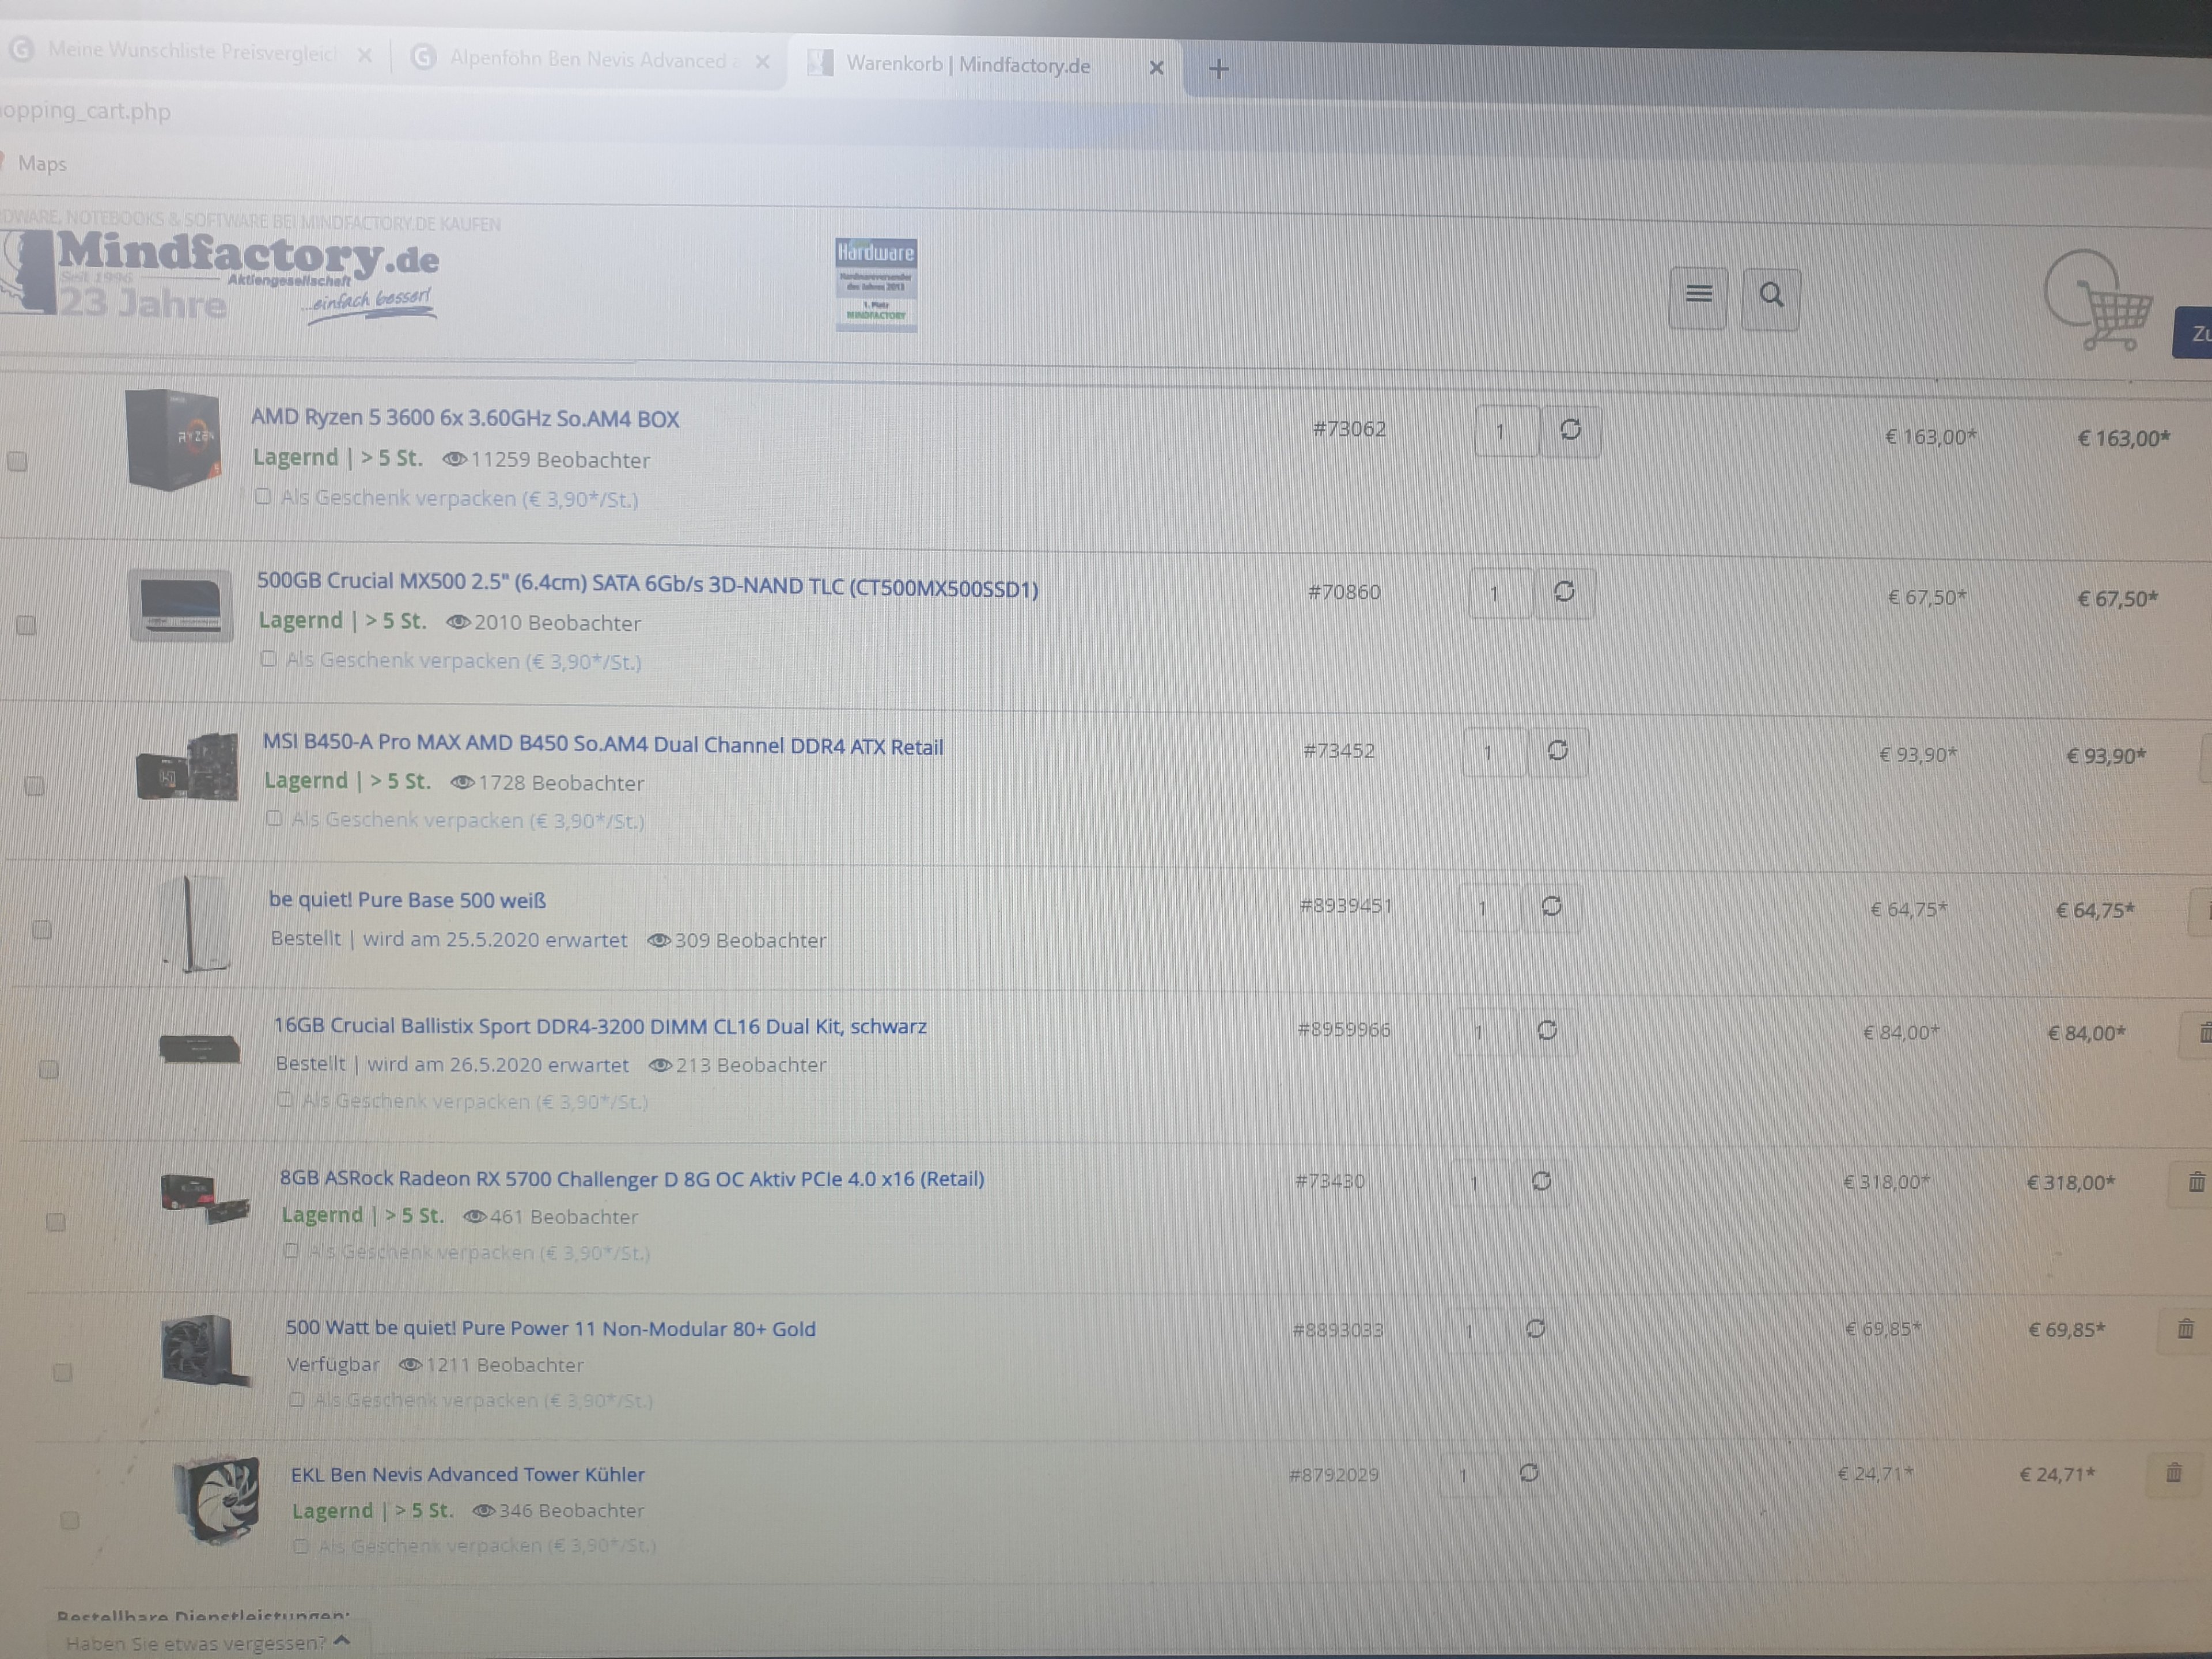Click the € 318,00* total price
Image resolution: width=2212 pixels, height=1659 pixels.
[2071, 1183]
